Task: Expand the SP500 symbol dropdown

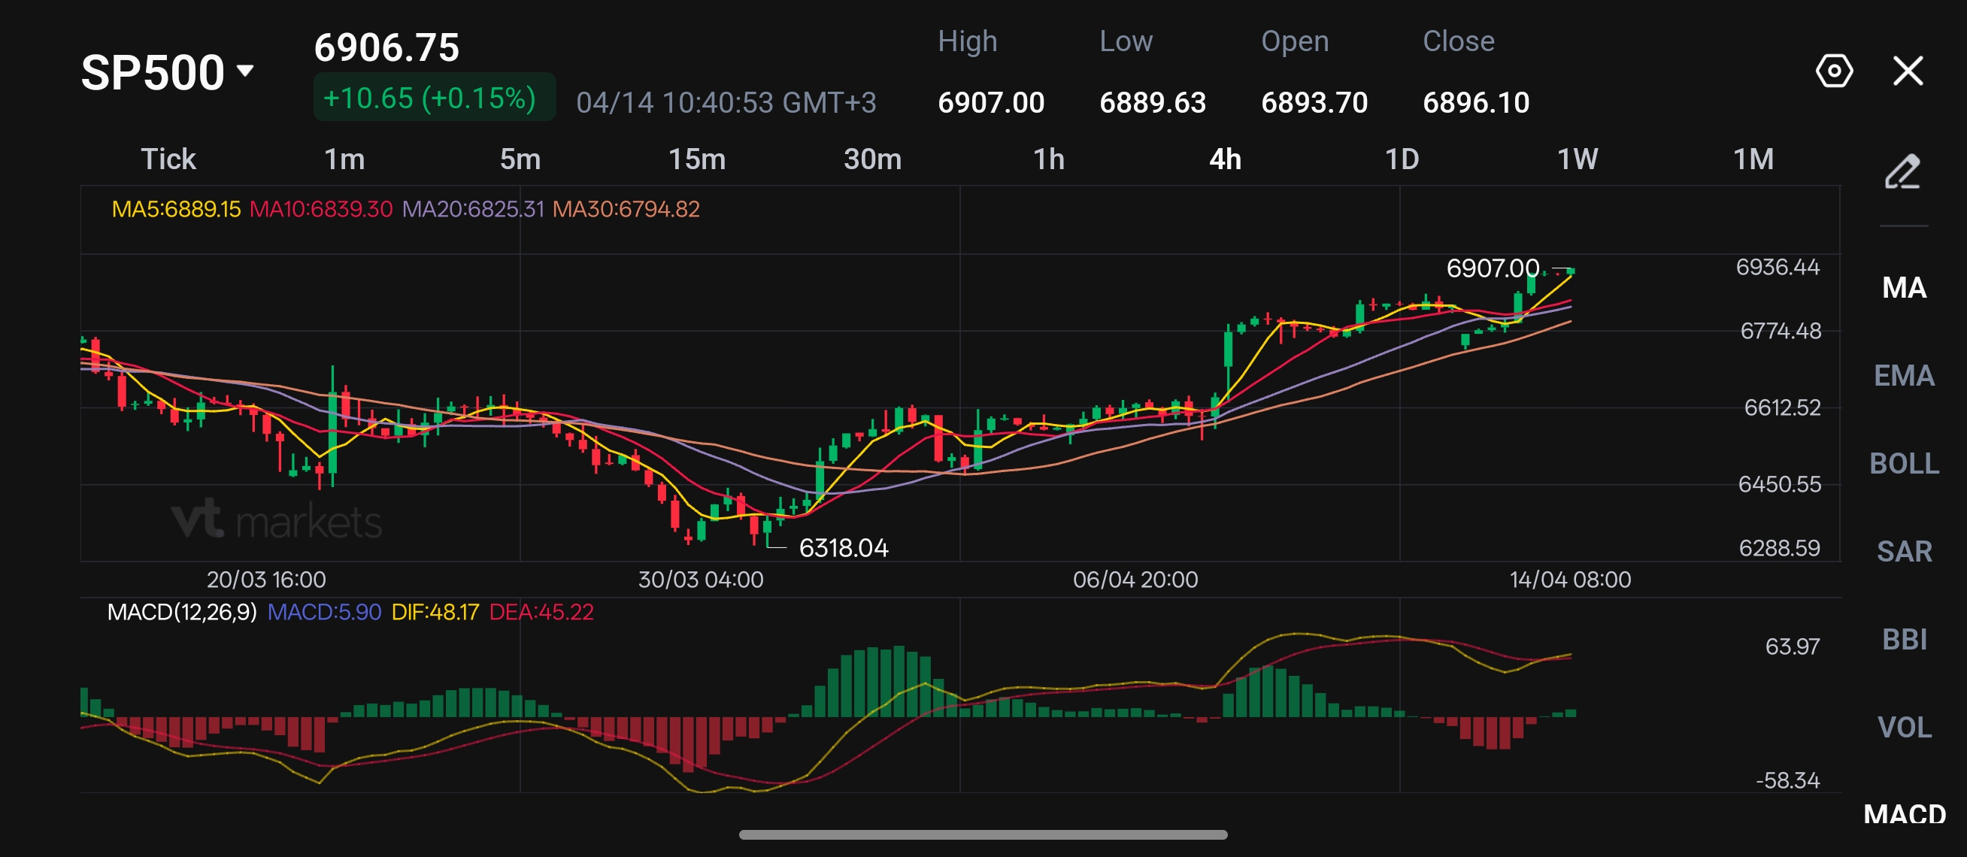Action: tap(167, 72)
